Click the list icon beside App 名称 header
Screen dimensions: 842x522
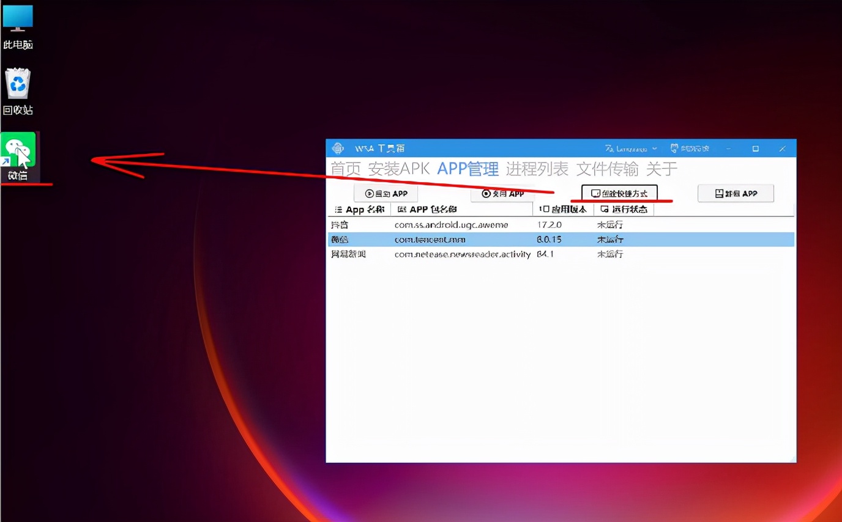(337, 209)
